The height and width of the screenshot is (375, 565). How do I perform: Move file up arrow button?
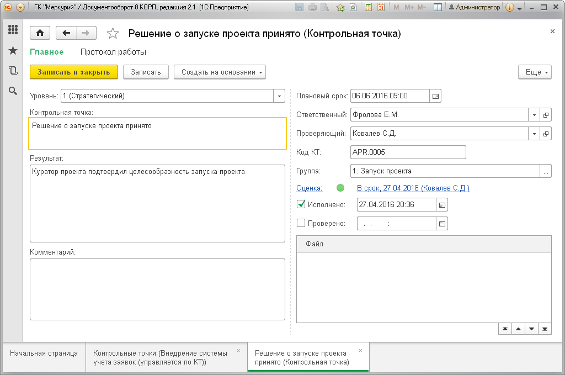[x=519, y=329]
